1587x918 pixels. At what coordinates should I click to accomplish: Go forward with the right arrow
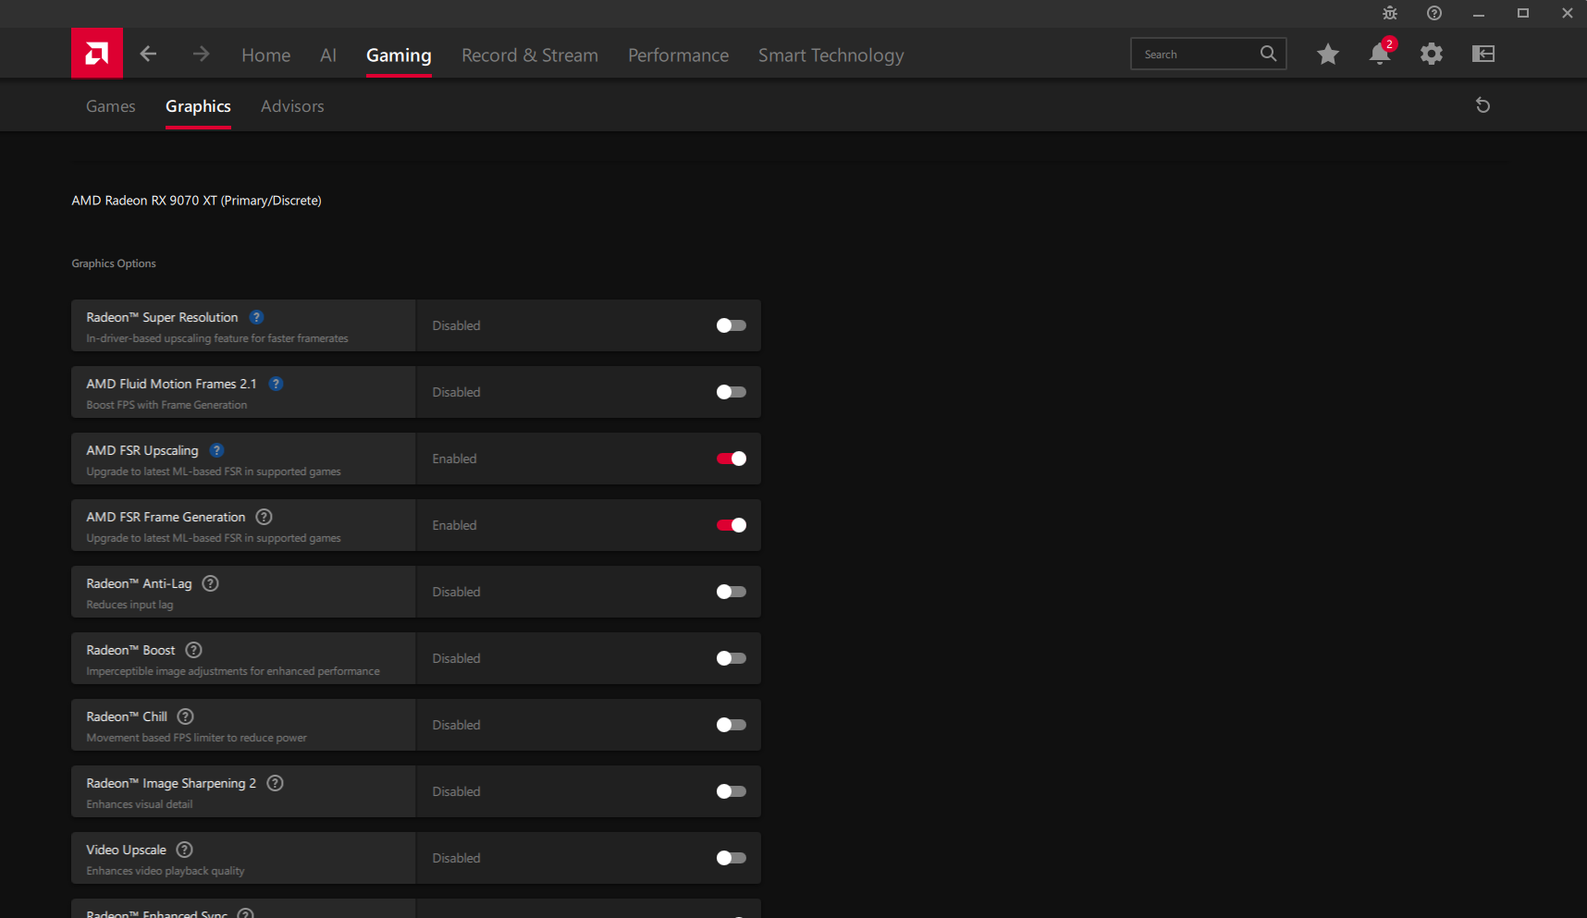(x=201, y=54)
